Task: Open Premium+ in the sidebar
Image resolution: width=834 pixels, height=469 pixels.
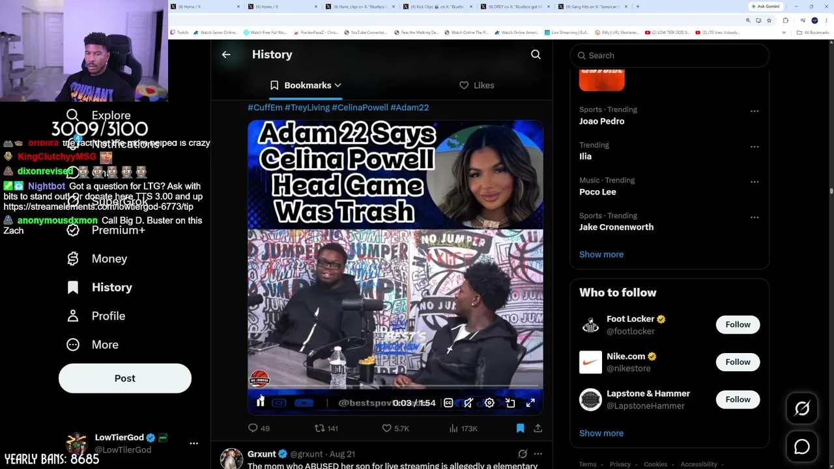Action: pos(106,230)
